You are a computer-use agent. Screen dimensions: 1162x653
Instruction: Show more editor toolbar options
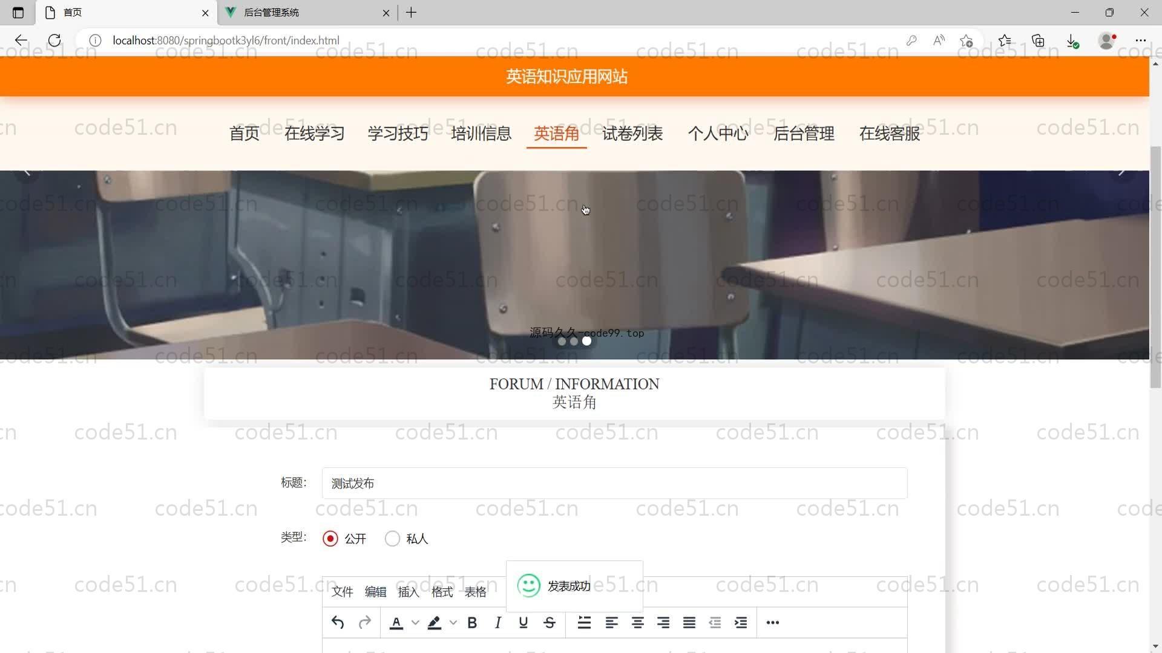click(773, 623)
